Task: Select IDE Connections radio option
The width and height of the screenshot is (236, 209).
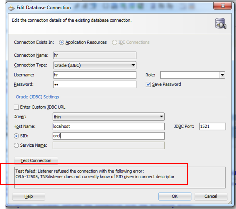Action: tap(115, 43)
